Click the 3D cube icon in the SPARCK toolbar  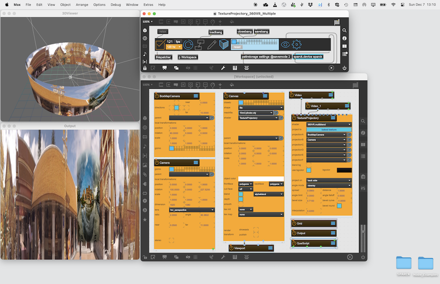(x=224, y=44)
